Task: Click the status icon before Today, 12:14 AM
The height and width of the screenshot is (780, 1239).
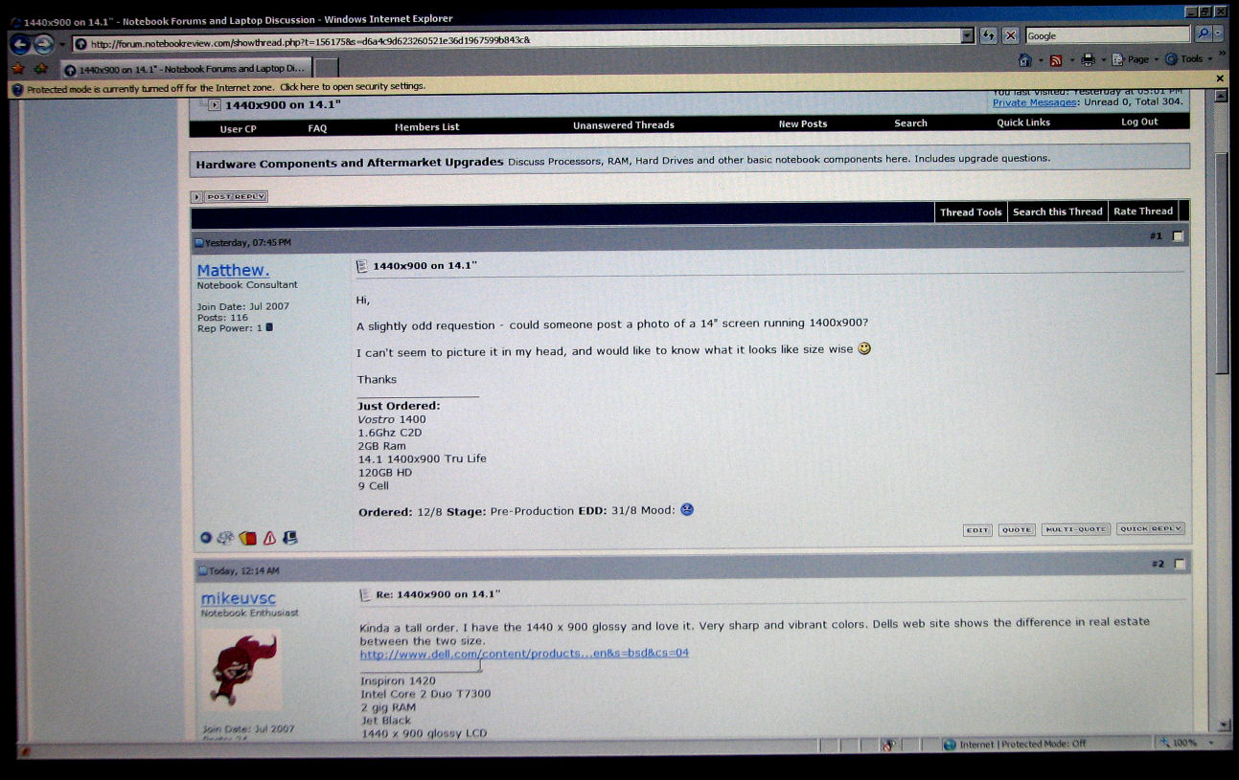Action: (203, 571)
